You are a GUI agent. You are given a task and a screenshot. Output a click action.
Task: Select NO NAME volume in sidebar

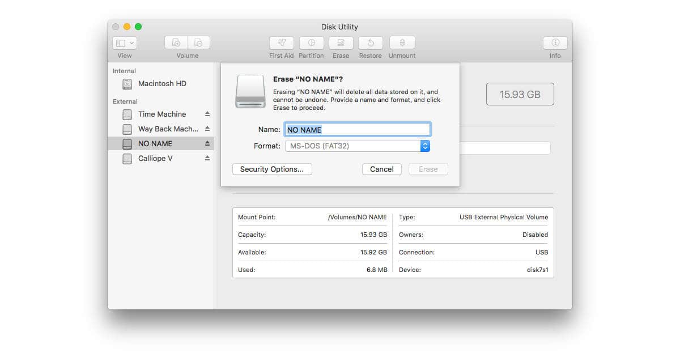155,144
